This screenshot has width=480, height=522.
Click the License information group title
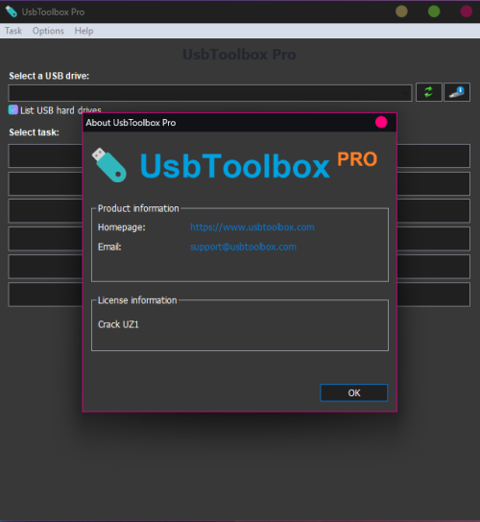(x=137, y=300)
